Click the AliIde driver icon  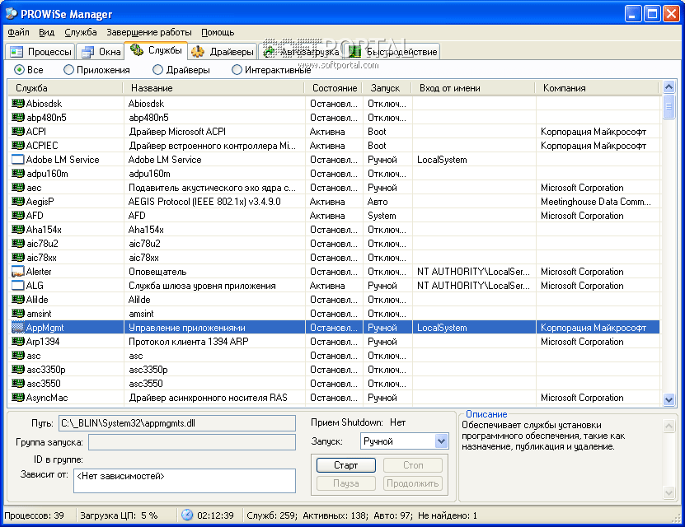click(17, 299)
